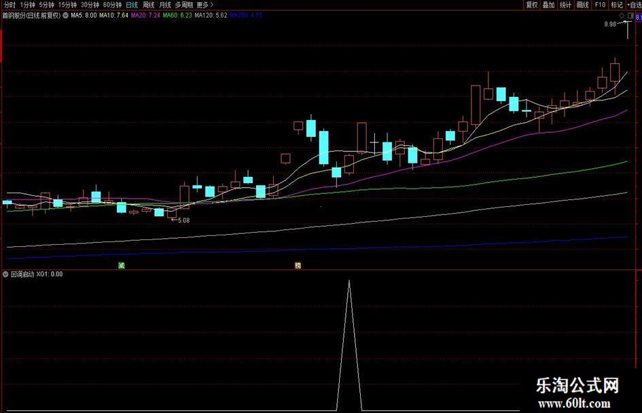Click the blue price tag at right axis top
This screenshot has height=413, width=642.
[639, 18]
